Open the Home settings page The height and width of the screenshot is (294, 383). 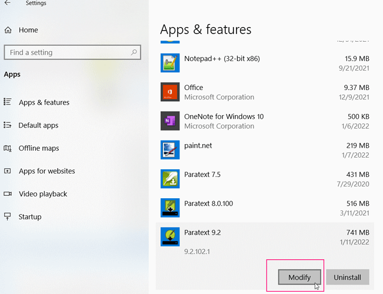[x=28, y=30]
